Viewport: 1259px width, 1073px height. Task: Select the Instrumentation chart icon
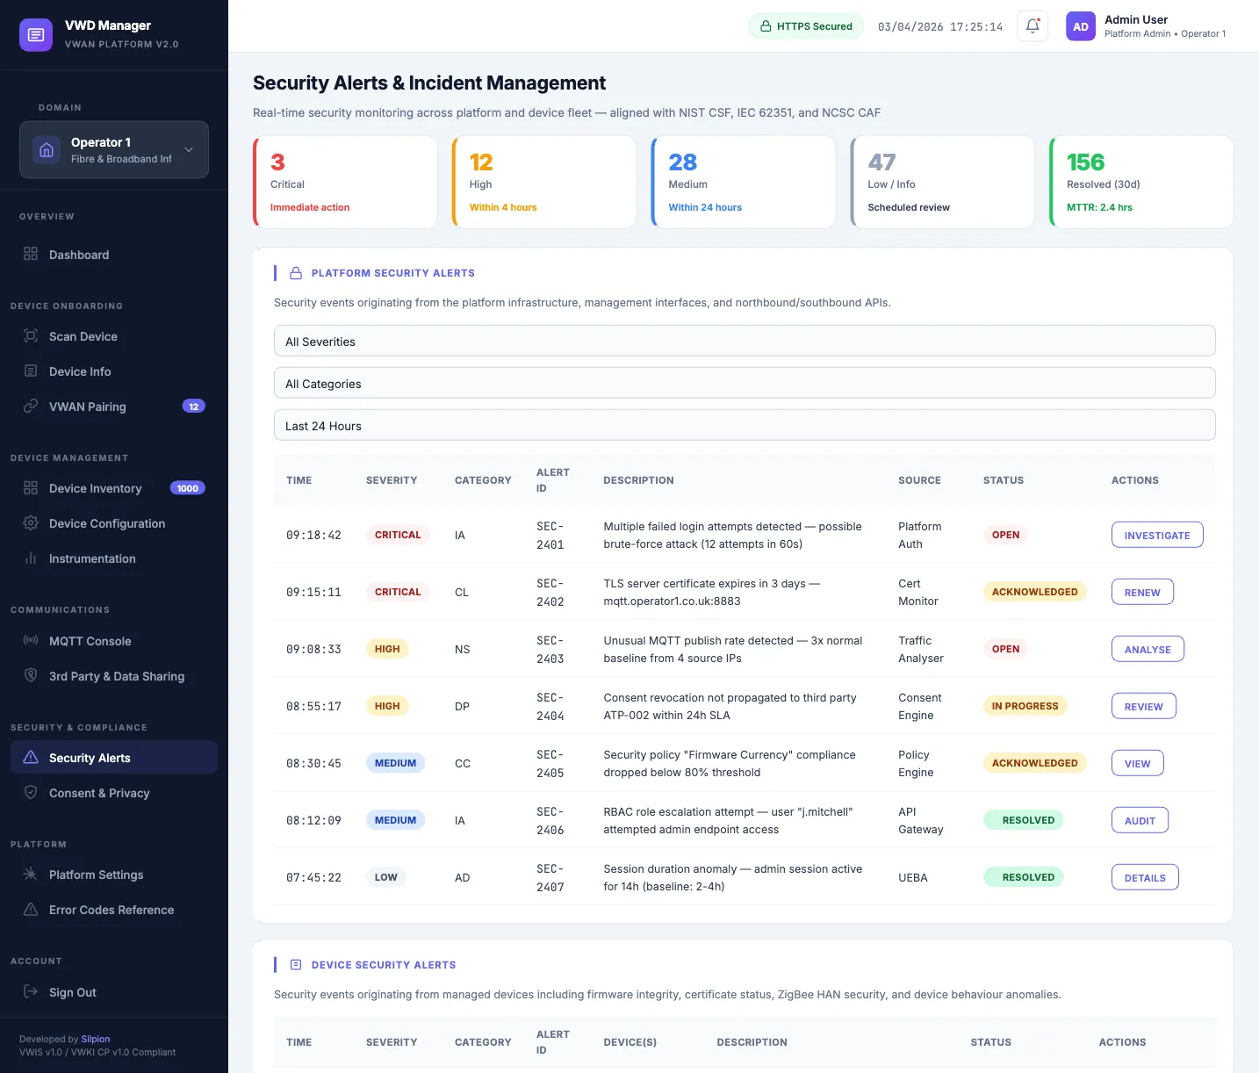30,558
